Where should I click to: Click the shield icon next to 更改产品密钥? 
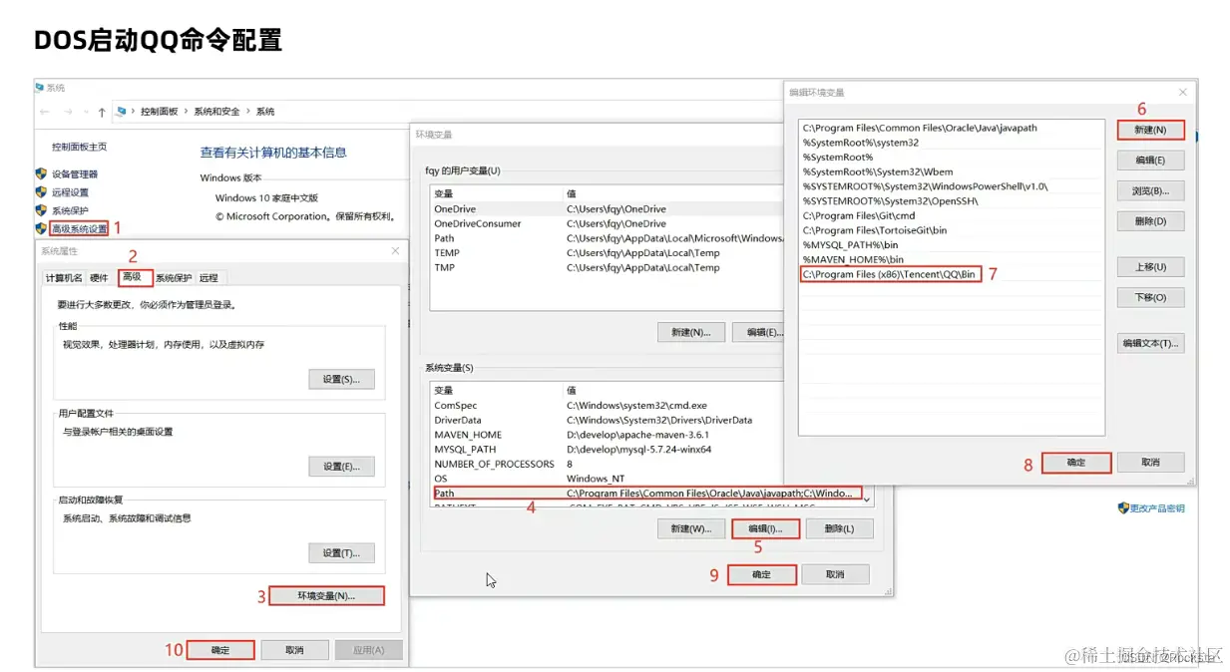tap(1123, 508)
